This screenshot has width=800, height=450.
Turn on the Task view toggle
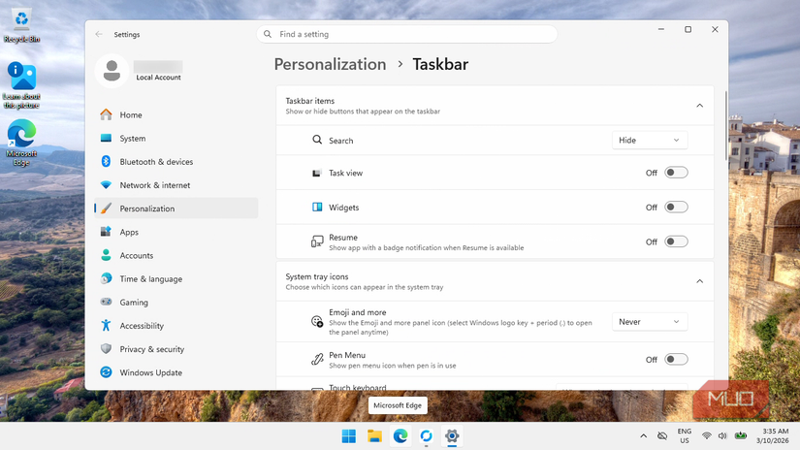(x=676, y=173)
